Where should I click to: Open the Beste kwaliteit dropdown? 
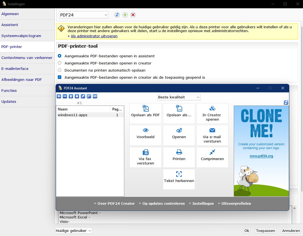coord(179,97)
